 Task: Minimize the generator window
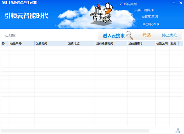174,3
